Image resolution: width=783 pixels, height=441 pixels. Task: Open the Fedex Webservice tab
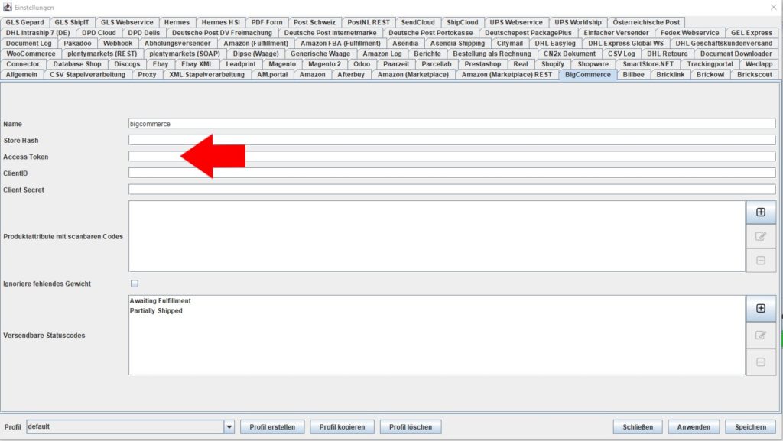(690, 33)
